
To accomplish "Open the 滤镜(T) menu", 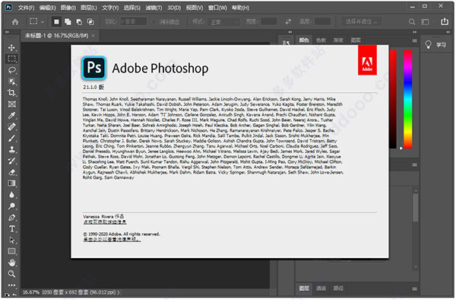I will [x=154, y=8].
